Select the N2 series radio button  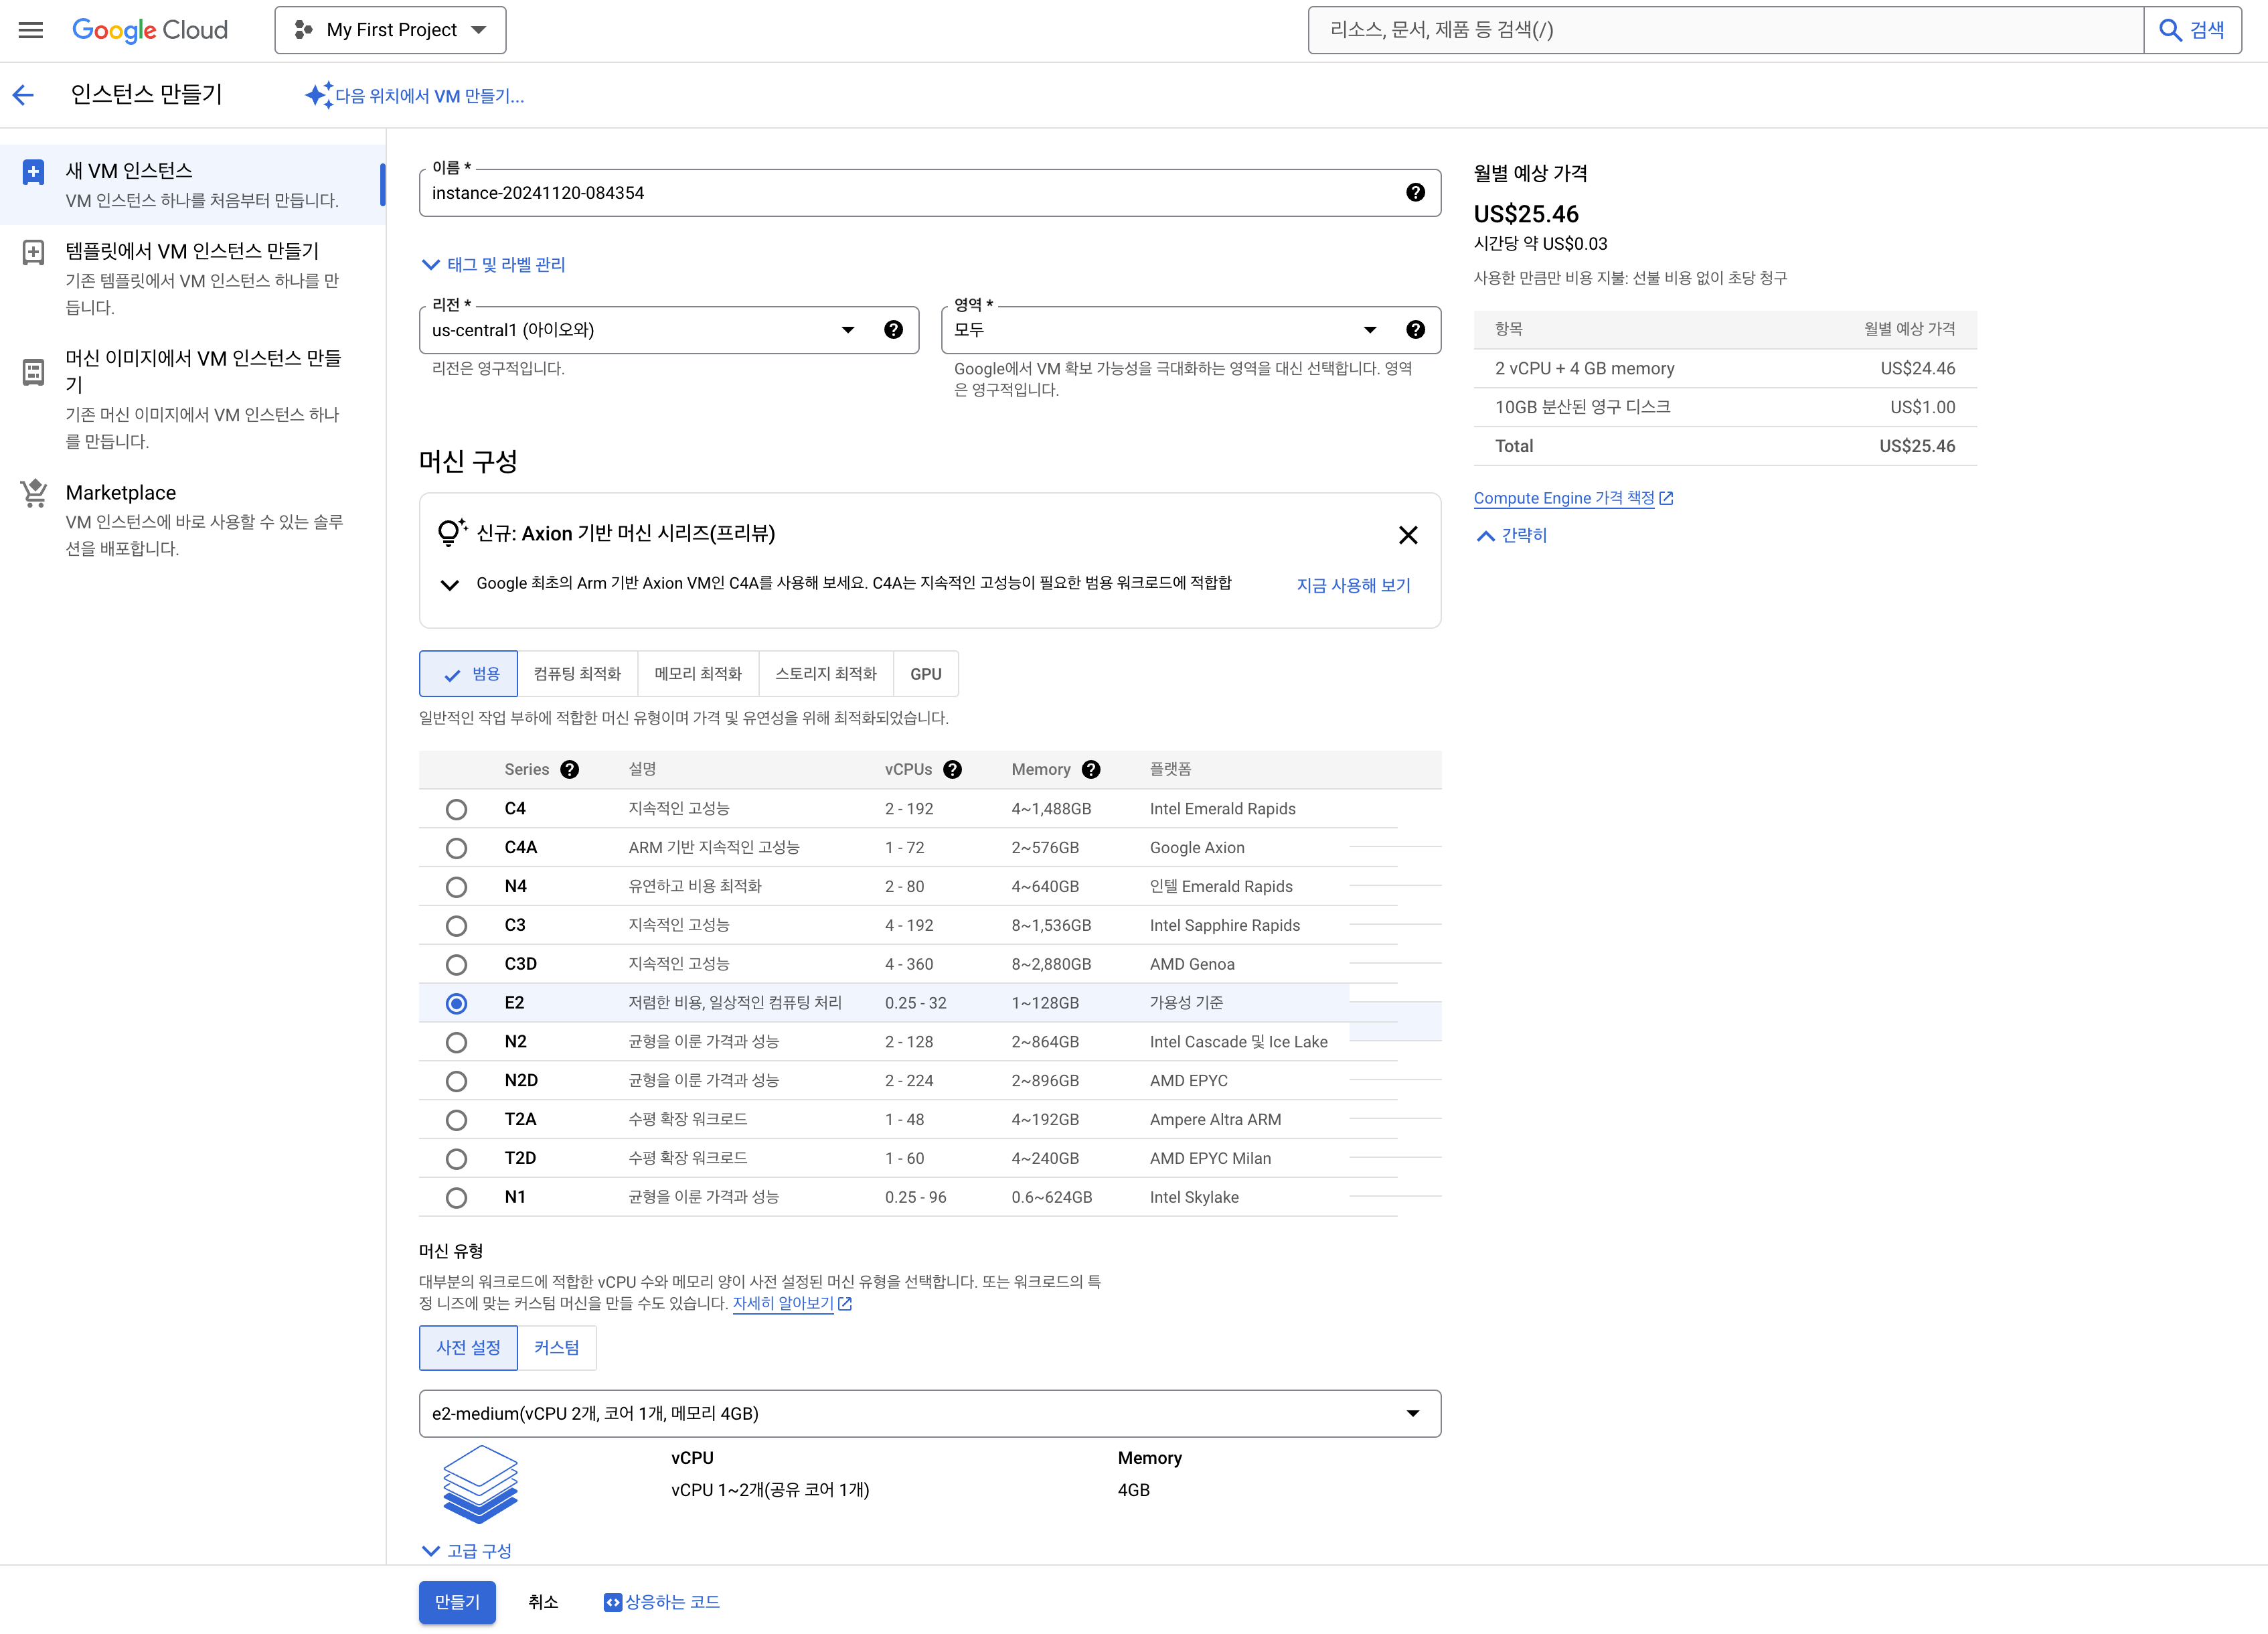(x=456, y=1043)
